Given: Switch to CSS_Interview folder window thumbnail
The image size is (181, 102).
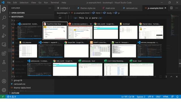Looking at the screenshot, I should tap(28, 49).
